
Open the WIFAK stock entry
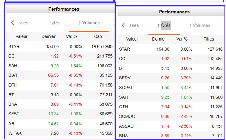pos(15,133)
